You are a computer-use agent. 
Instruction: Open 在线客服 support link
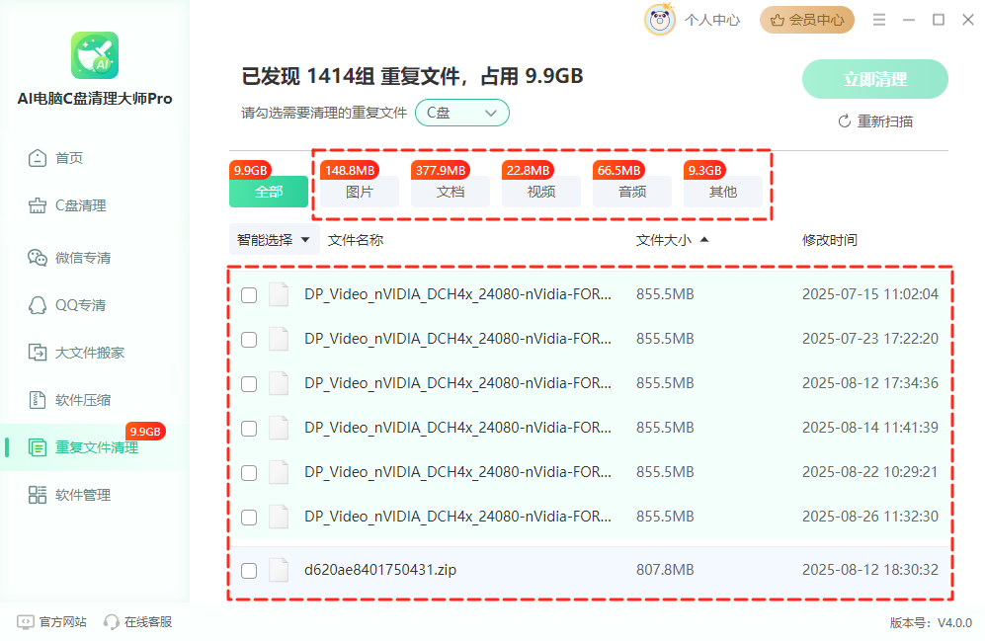(148, 622)
